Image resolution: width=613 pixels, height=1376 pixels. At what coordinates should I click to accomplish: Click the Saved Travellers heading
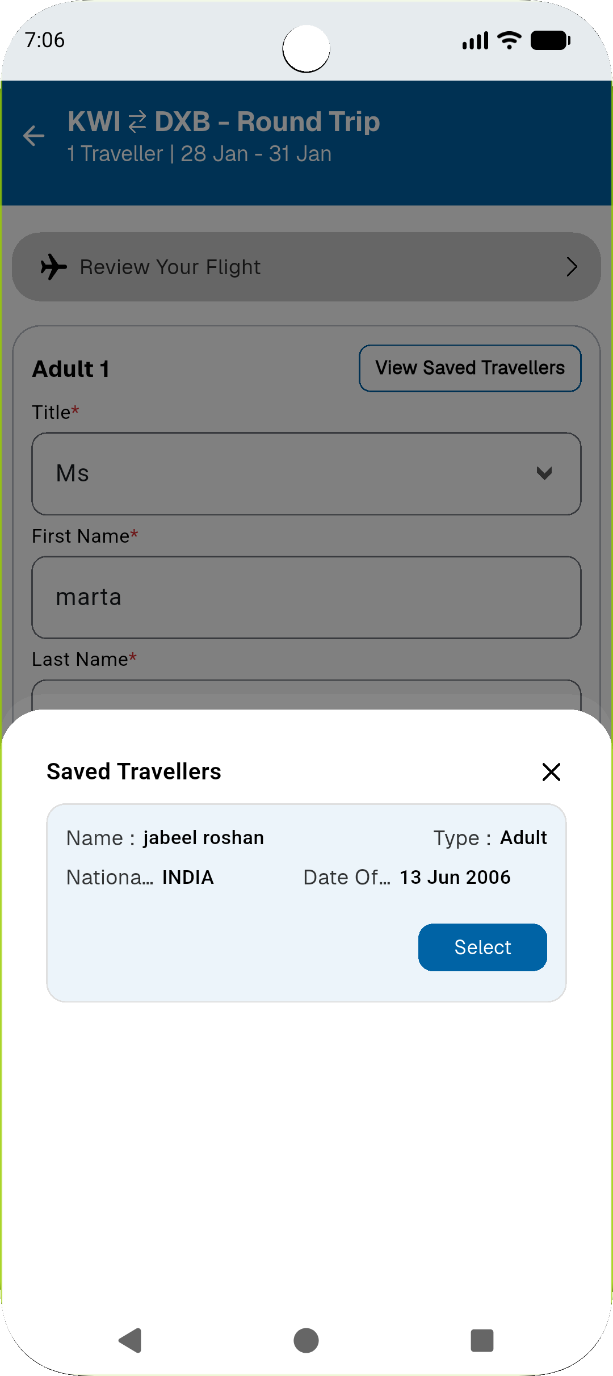[134, 772]
